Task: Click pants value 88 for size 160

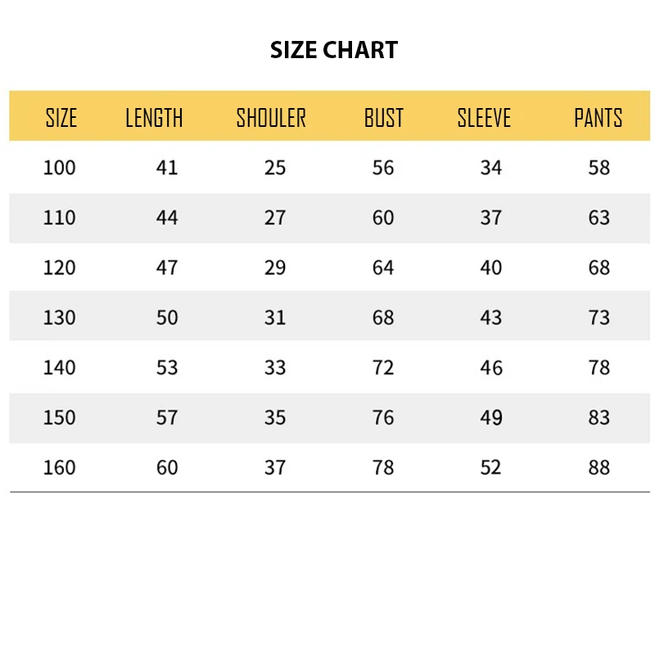Action: coord(599,468)
